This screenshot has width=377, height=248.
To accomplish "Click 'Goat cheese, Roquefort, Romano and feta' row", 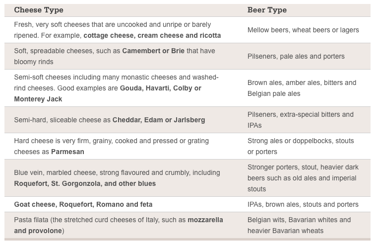I will (x=83, y=204).
